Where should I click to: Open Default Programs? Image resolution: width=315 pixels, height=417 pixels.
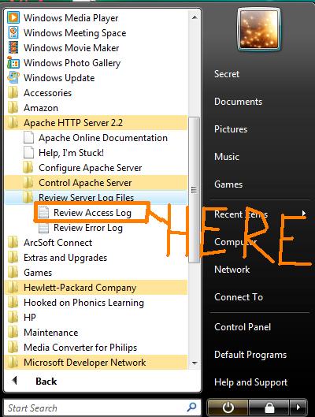[250, 355]
